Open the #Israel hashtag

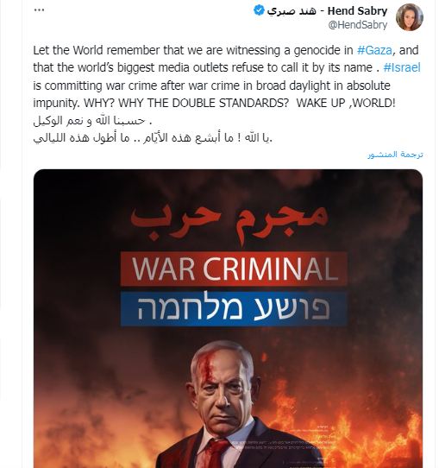click(x=402, y=67)
